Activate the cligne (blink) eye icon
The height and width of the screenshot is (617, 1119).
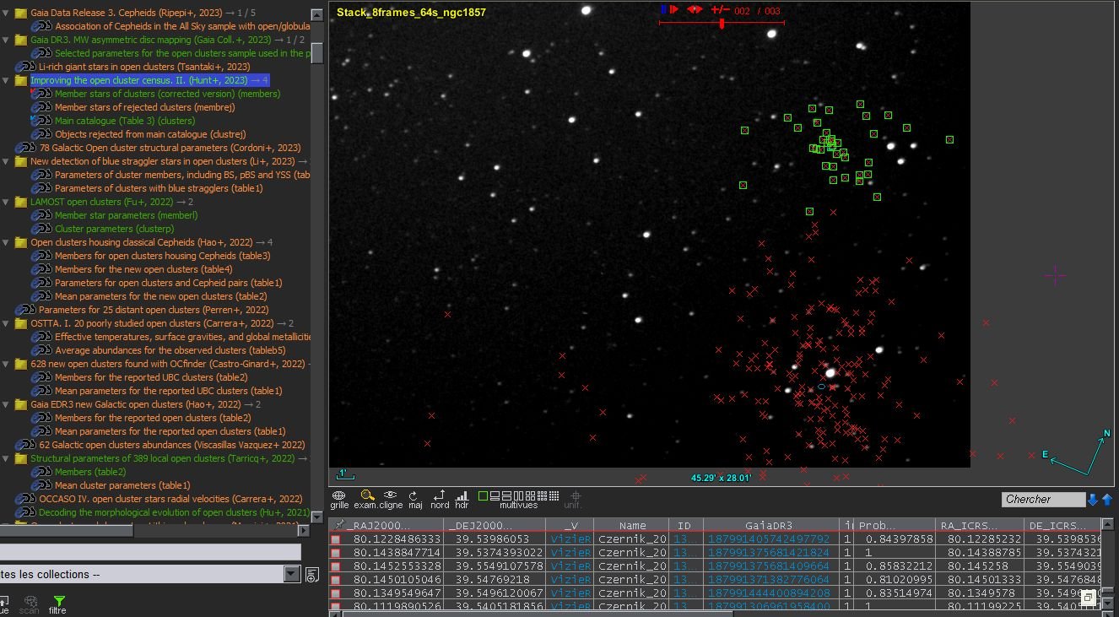pos(390,496)
